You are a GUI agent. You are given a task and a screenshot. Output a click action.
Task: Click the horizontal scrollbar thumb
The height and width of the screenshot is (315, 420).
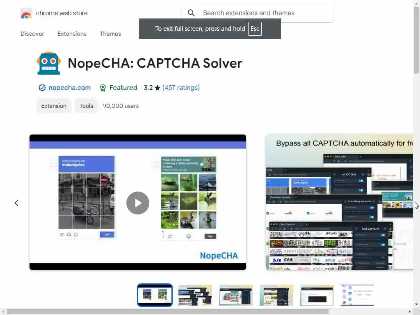[x=168, y=312]
